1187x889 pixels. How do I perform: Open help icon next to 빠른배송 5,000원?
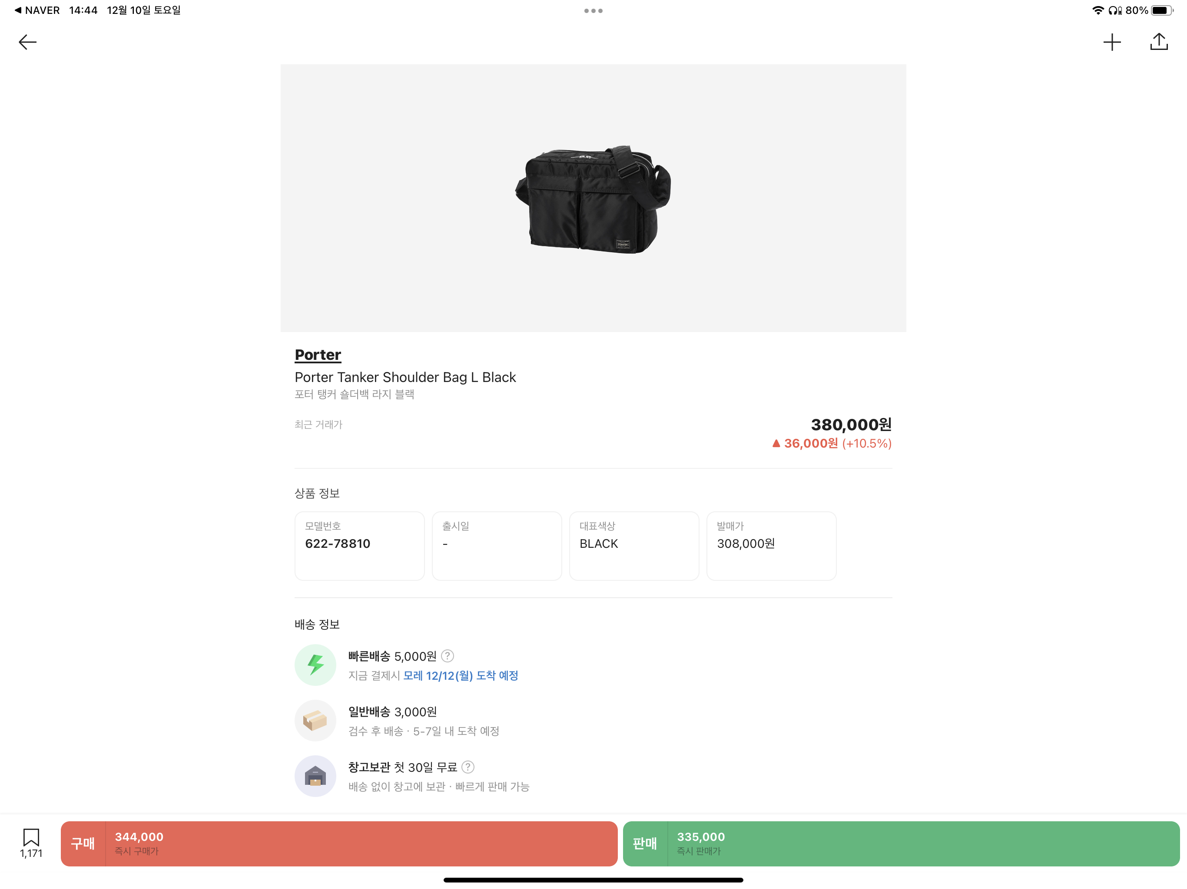[x=447, y=656]
